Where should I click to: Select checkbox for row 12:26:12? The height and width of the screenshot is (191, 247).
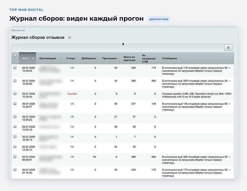(15, 146)
